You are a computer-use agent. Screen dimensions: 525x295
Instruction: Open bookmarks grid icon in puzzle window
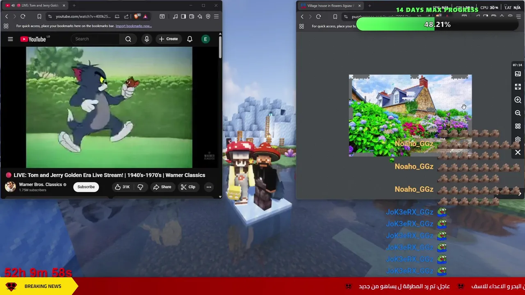click(301, 26)
